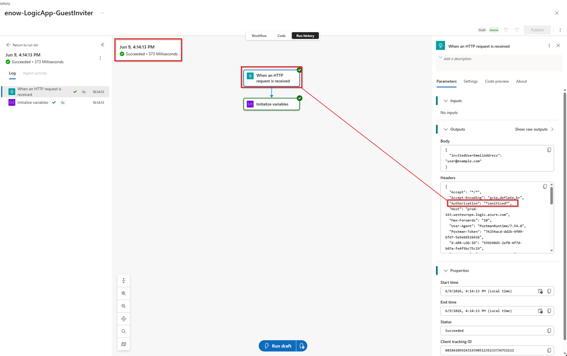Click the Undo toolbar icon

click(506, 30)
